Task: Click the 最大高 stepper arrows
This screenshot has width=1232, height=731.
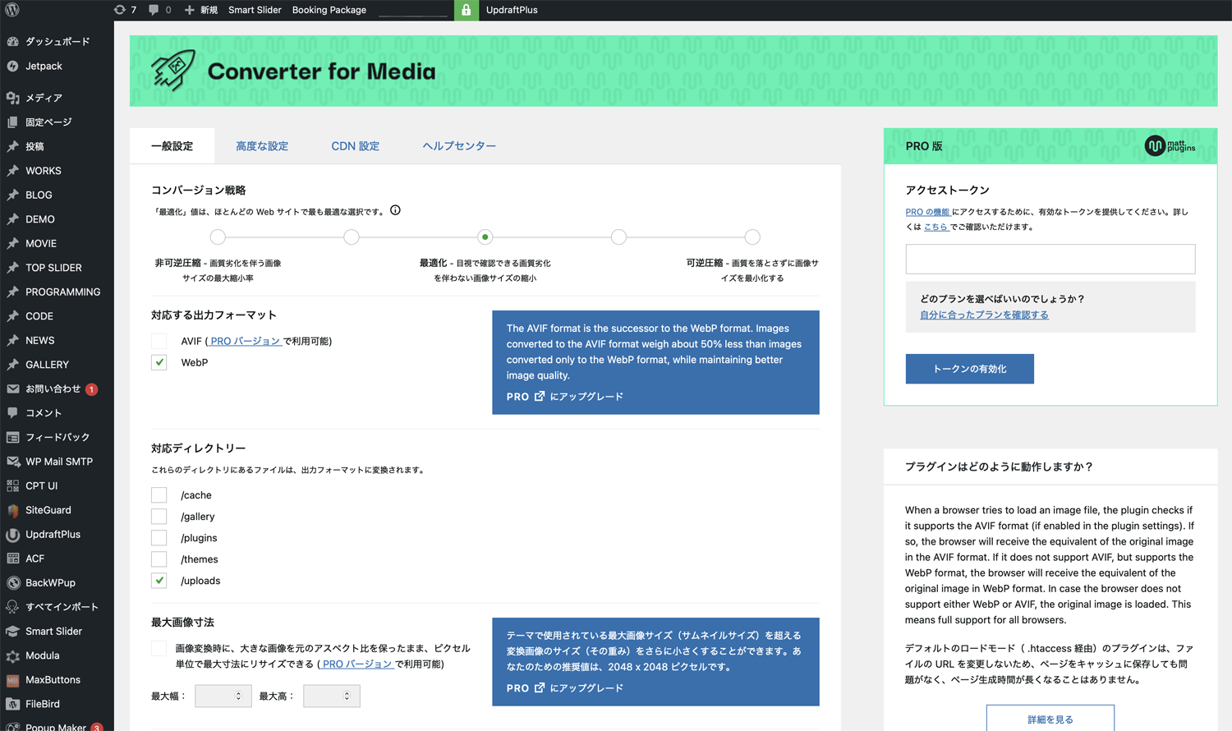Action: click(347, 696)
